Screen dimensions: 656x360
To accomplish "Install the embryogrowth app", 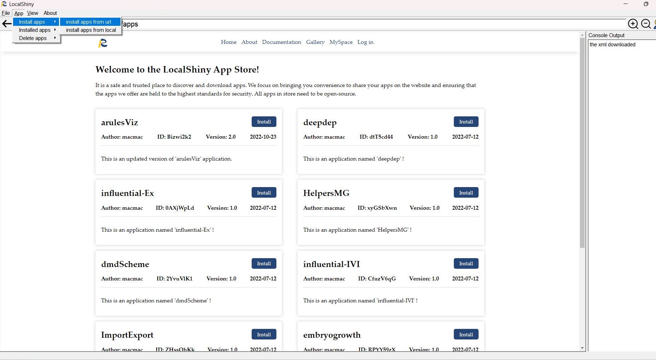I will pyautogui.click(x=466, y=335).
